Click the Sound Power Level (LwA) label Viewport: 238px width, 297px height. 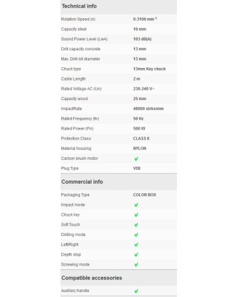coord(84,39)
